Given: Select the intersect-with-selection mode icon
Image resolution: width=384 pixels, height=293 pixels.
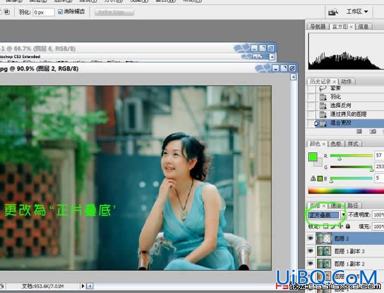Looking at the screenshot, I should [6, 11].
